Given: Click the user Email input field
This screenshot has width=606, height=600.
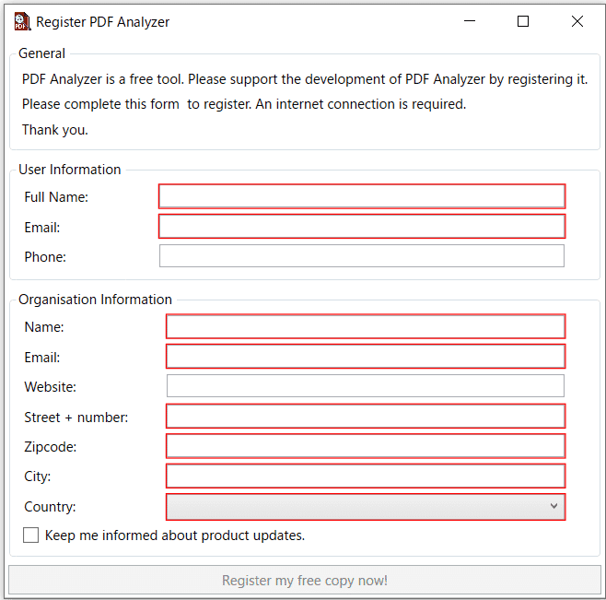Looking at the screenshot, I should click(361, 227).
